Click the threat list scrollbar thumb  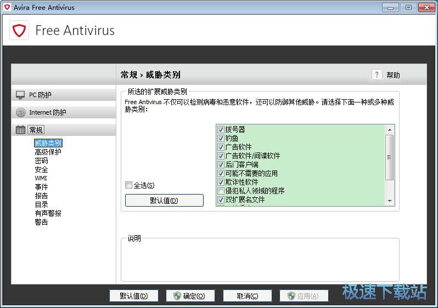pos(389,157)
